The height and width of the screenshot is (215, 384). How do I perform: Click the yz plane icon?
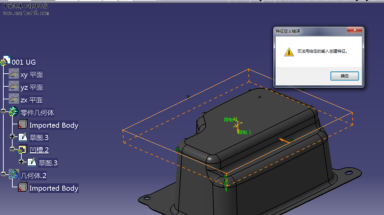coord(14,86)
